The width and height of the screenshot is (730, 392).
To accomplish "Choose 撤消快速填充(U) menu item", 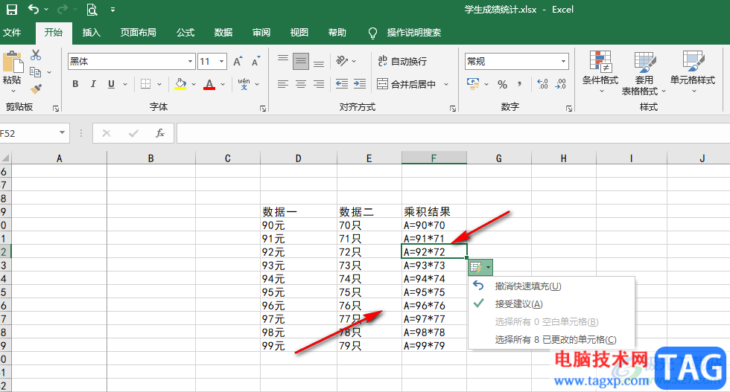I will click(x=552, y=286).
